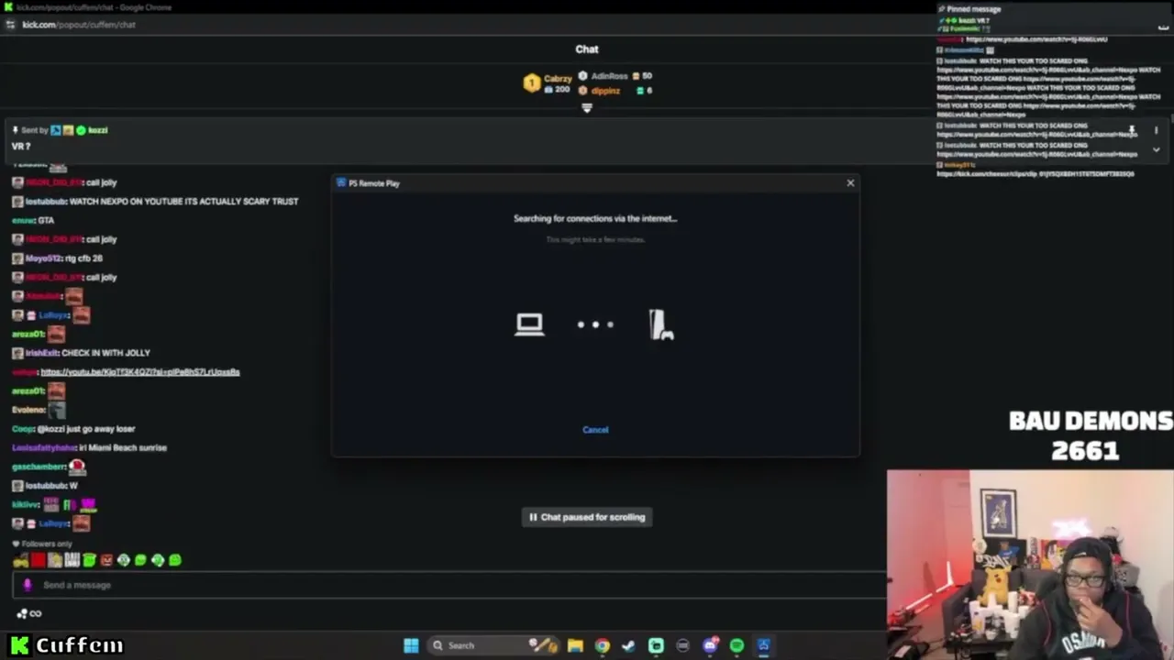Open the Windows Start menu
Viewport: 1174px width, 660px height.
[411, 645]
